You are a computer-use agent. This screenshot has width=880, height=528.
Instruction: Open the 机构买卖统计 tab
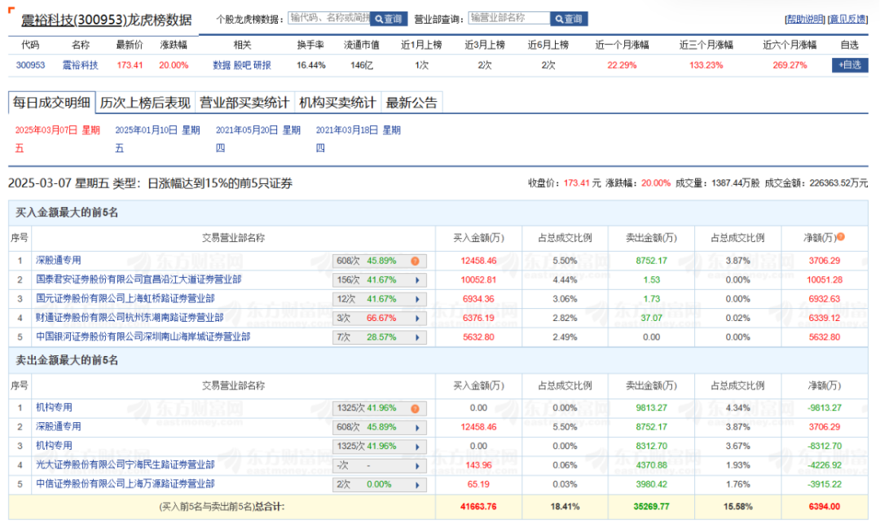tap(337, 103)
